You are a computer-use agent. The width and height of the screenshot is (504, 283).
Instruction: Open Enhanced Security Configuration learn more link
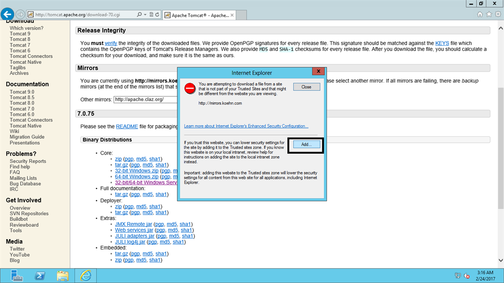click(246, 126)
